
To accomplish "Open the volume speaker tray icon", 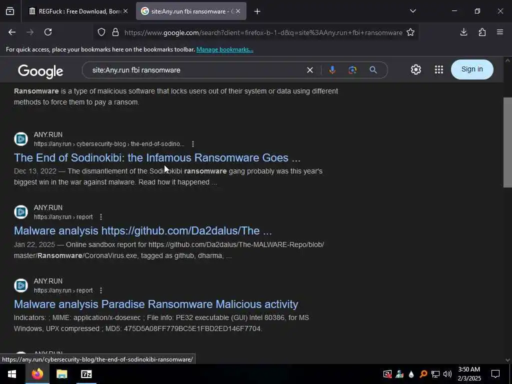I will (447, 374).
